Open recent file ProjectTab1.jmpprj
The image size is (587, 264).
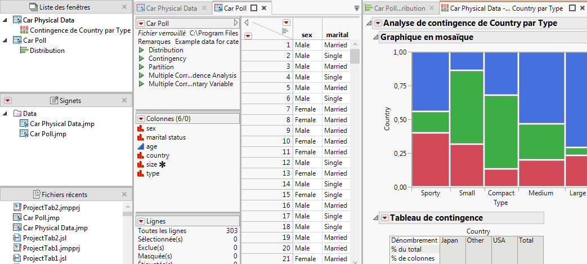[52, 248]
